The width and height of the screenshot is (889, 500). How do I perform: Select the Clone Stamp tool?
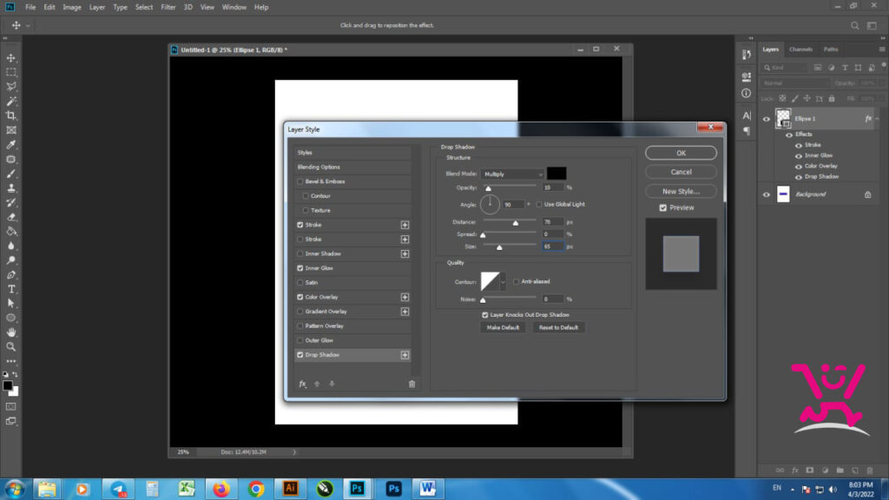10,187
